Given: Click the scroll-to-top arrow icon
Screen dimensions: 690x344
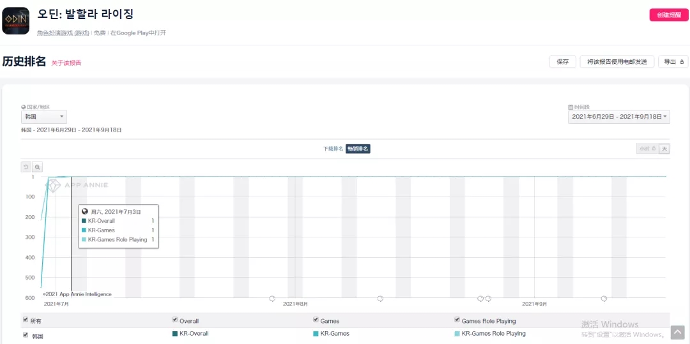Looking at the screenshot, I should coord(677,333).
